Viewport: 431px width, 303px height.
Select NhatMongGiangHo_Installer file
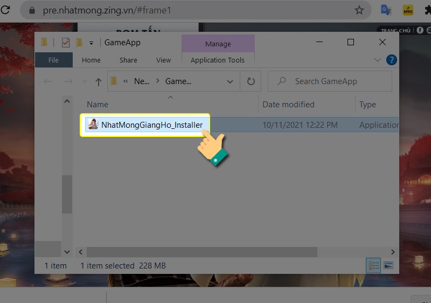point(152,125)
